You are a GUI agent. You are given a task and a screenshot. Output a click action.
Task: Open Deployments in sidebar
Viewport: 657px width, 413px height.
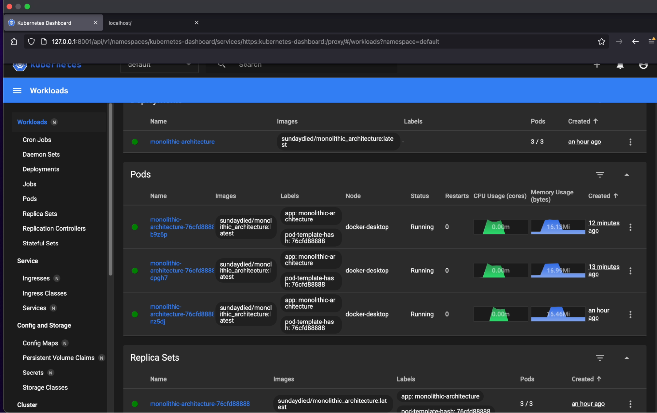click(41, 169)
